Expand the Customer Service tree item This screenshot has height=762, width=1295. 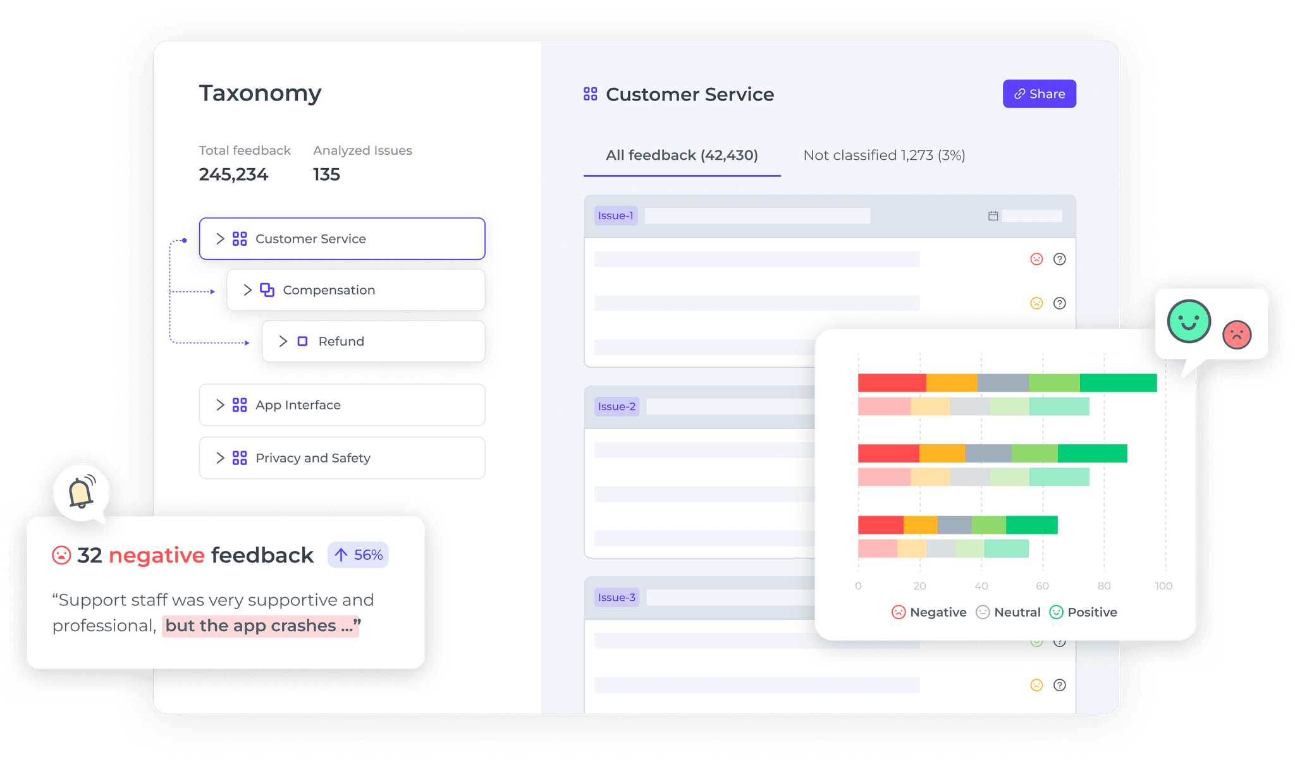click(x=220, y=239)
